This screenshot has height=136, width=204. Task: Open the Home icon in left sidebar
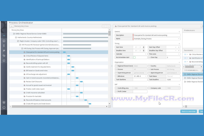(x=4, y=41)
